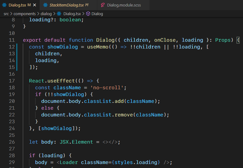This screenshot has height=168, width=243.
Task: Click Sass icon on Dialog.module.scss tab
Action: click(x=103, y=5)
